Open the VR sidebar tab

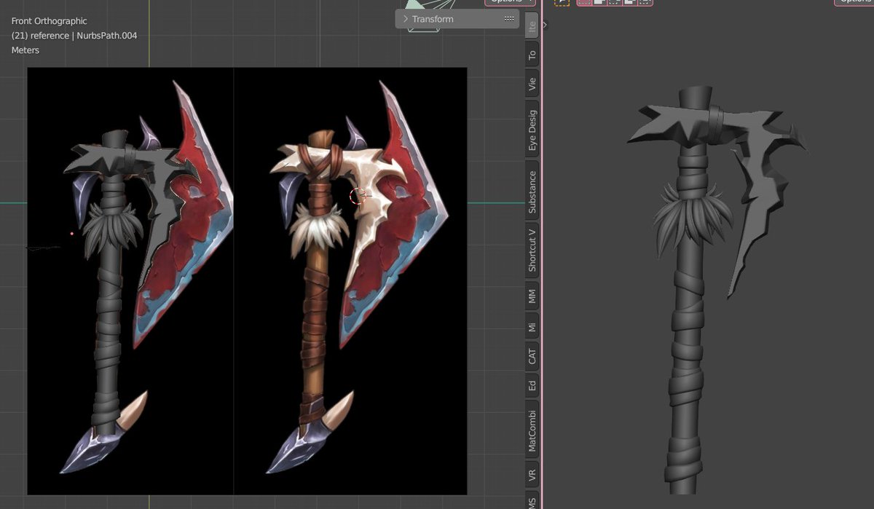[x=532, y=473]
